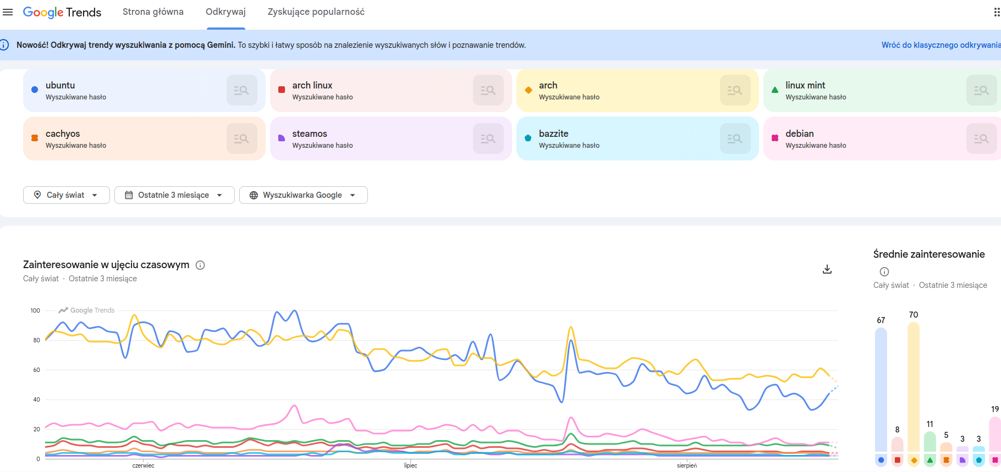This screenshot has height=472, width=1001.
Task: Click the explore icon on steamos card
Action: tap(488, 138)
